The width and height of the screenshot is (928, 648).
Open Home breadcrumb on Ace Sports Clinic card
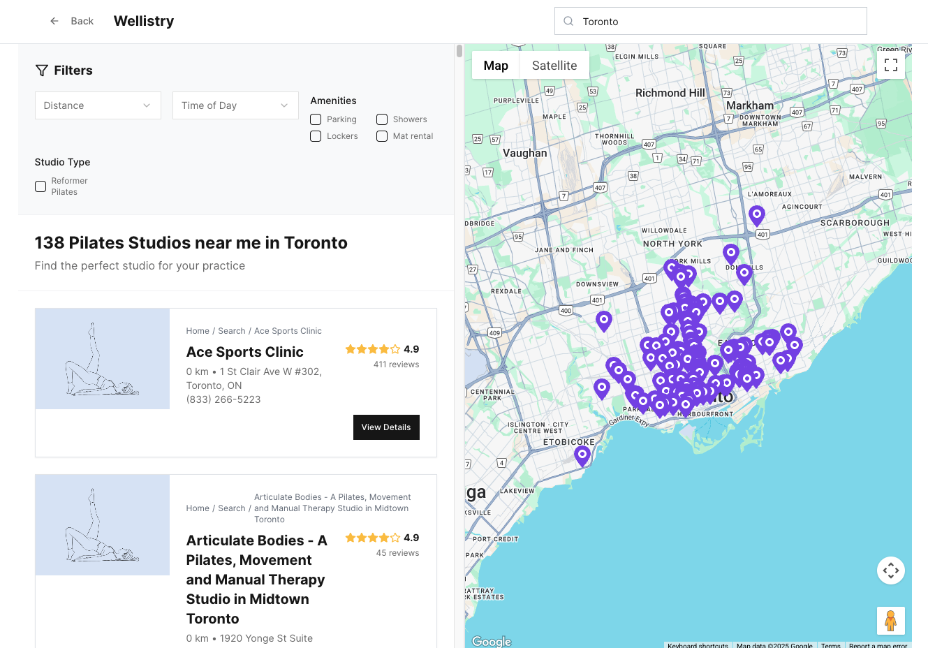198,331
